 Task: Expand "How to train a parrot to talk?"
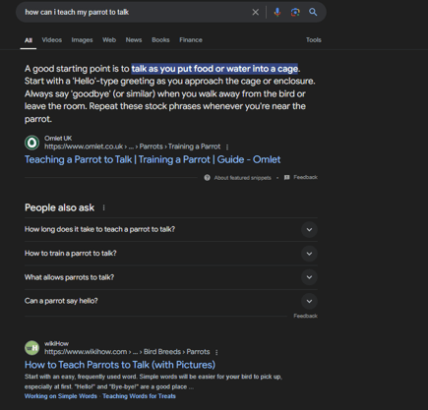tap(171, 254)
